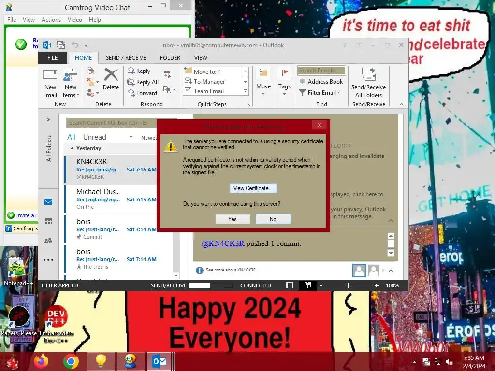Click the zoom slider handle
Viewport: 495px width, 371px height.
349,285
